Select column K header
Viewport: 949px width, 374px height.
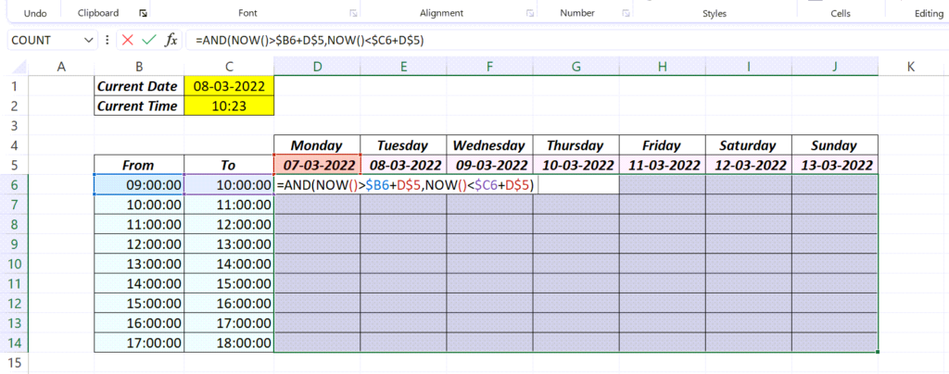(911, 67)
